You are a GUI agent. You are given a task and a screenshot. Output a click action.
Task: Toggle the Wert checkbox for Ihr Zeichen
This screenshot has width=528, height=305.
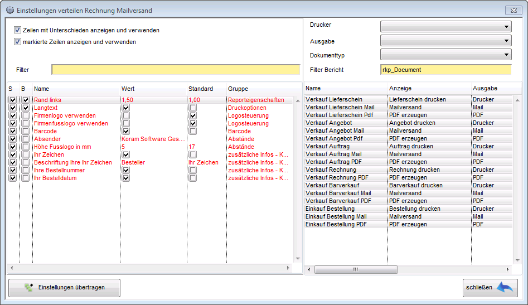pyautogui.click(x=126, y=154)
